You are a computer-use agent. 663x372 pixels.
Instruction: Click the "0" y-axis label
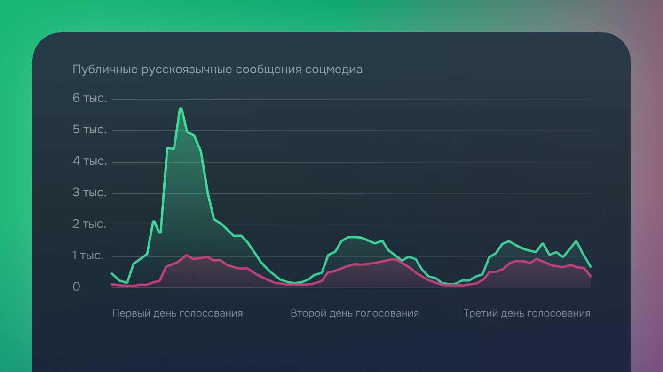click(76, 287)
